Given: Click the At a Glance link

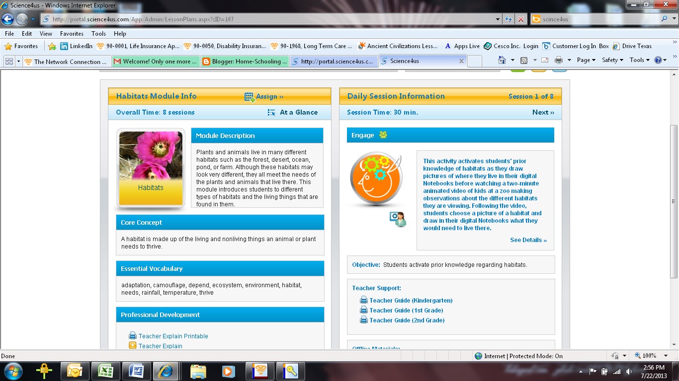Looking at the screenshot, I should 299,113.
